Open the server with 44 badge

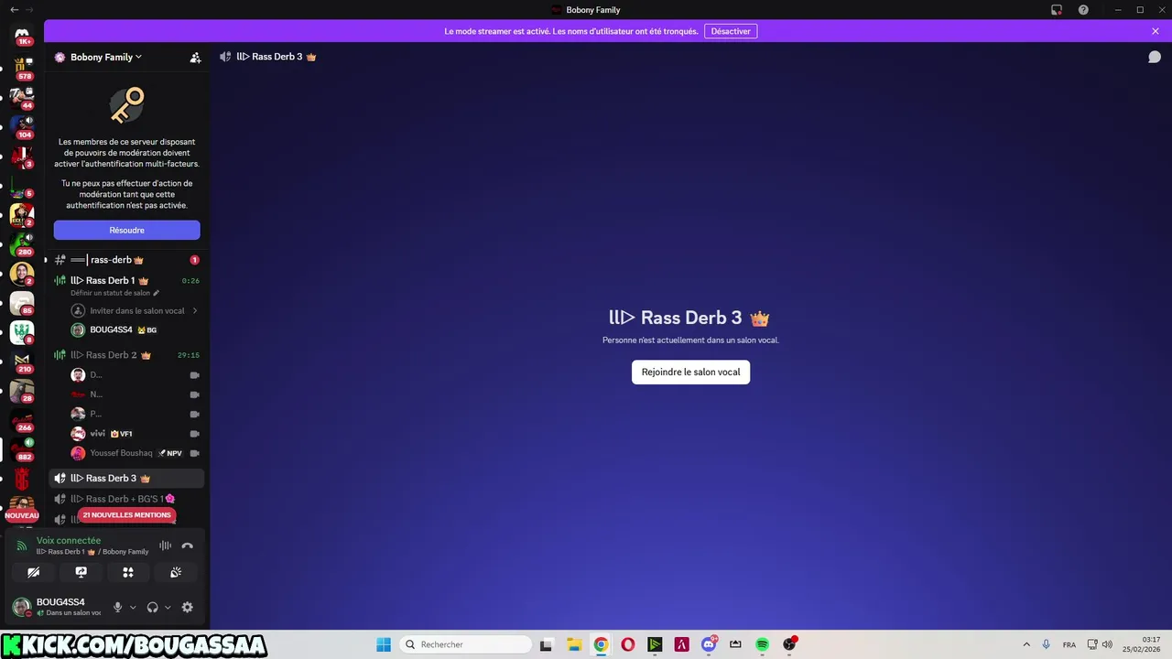(22, 97)
